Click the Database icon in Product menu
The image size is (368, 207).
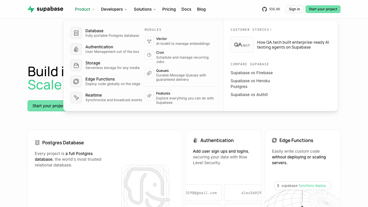(76, 33)
